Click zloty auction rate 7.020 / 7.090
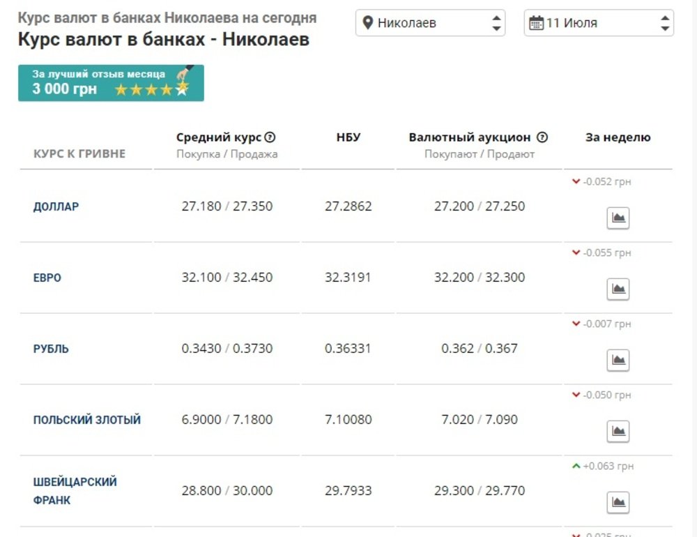 480,419
